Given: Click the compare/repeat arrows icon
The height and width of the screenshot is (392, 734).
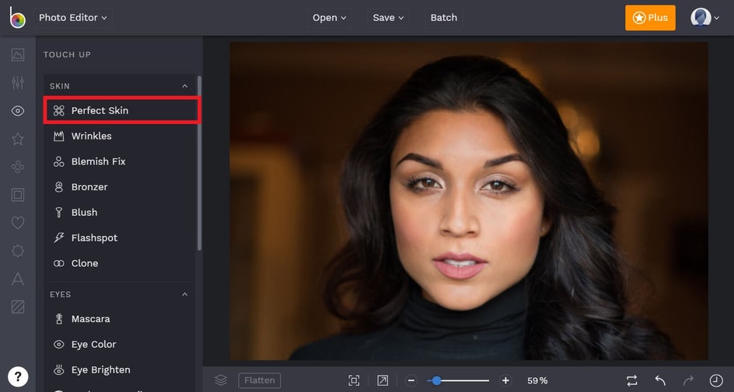Looking at the screenshot, I should 632,380.
